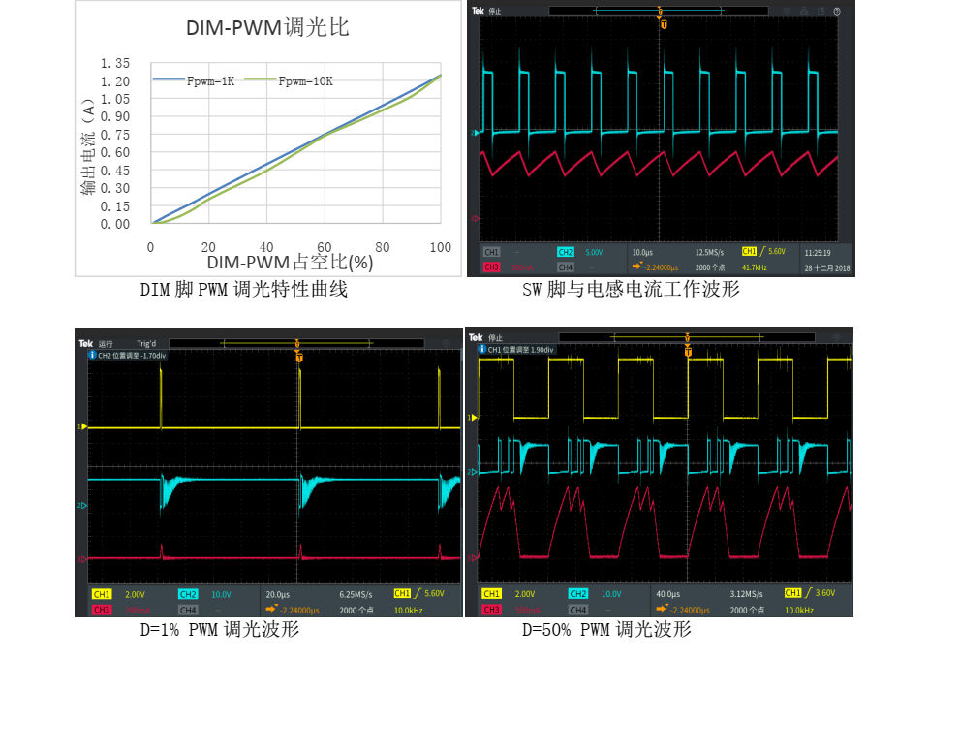
Task: Click the orange trigger delay arrow on the 20.0µs scope
Action: (272, 610)
